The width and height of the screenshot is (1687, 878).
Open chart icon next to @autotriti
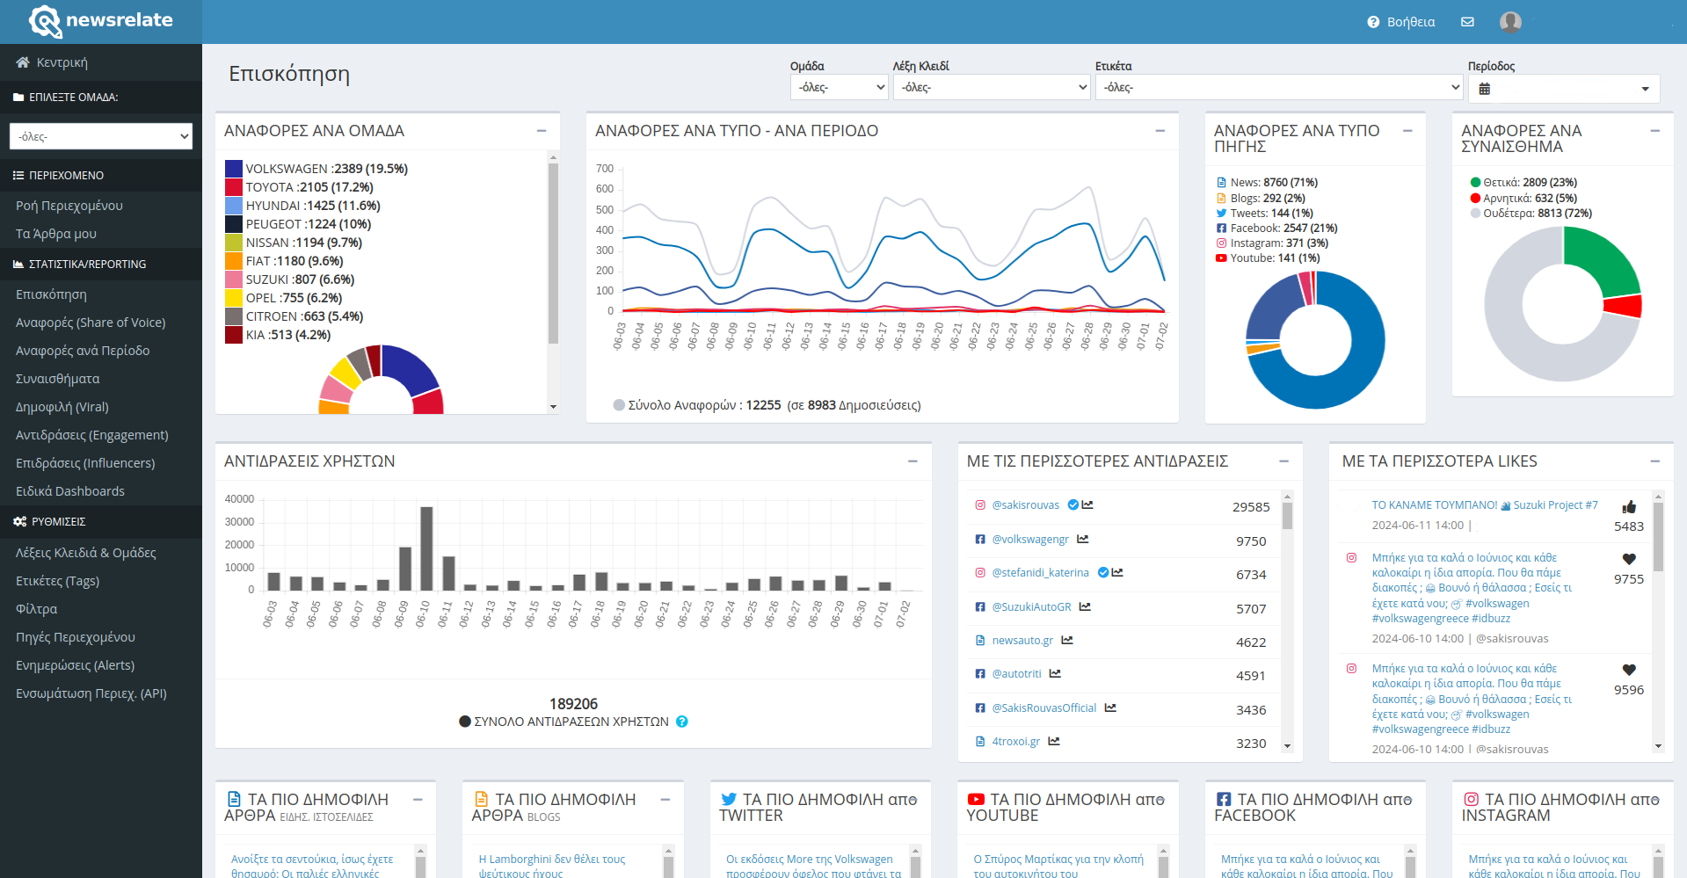(x=1055, y=673)
